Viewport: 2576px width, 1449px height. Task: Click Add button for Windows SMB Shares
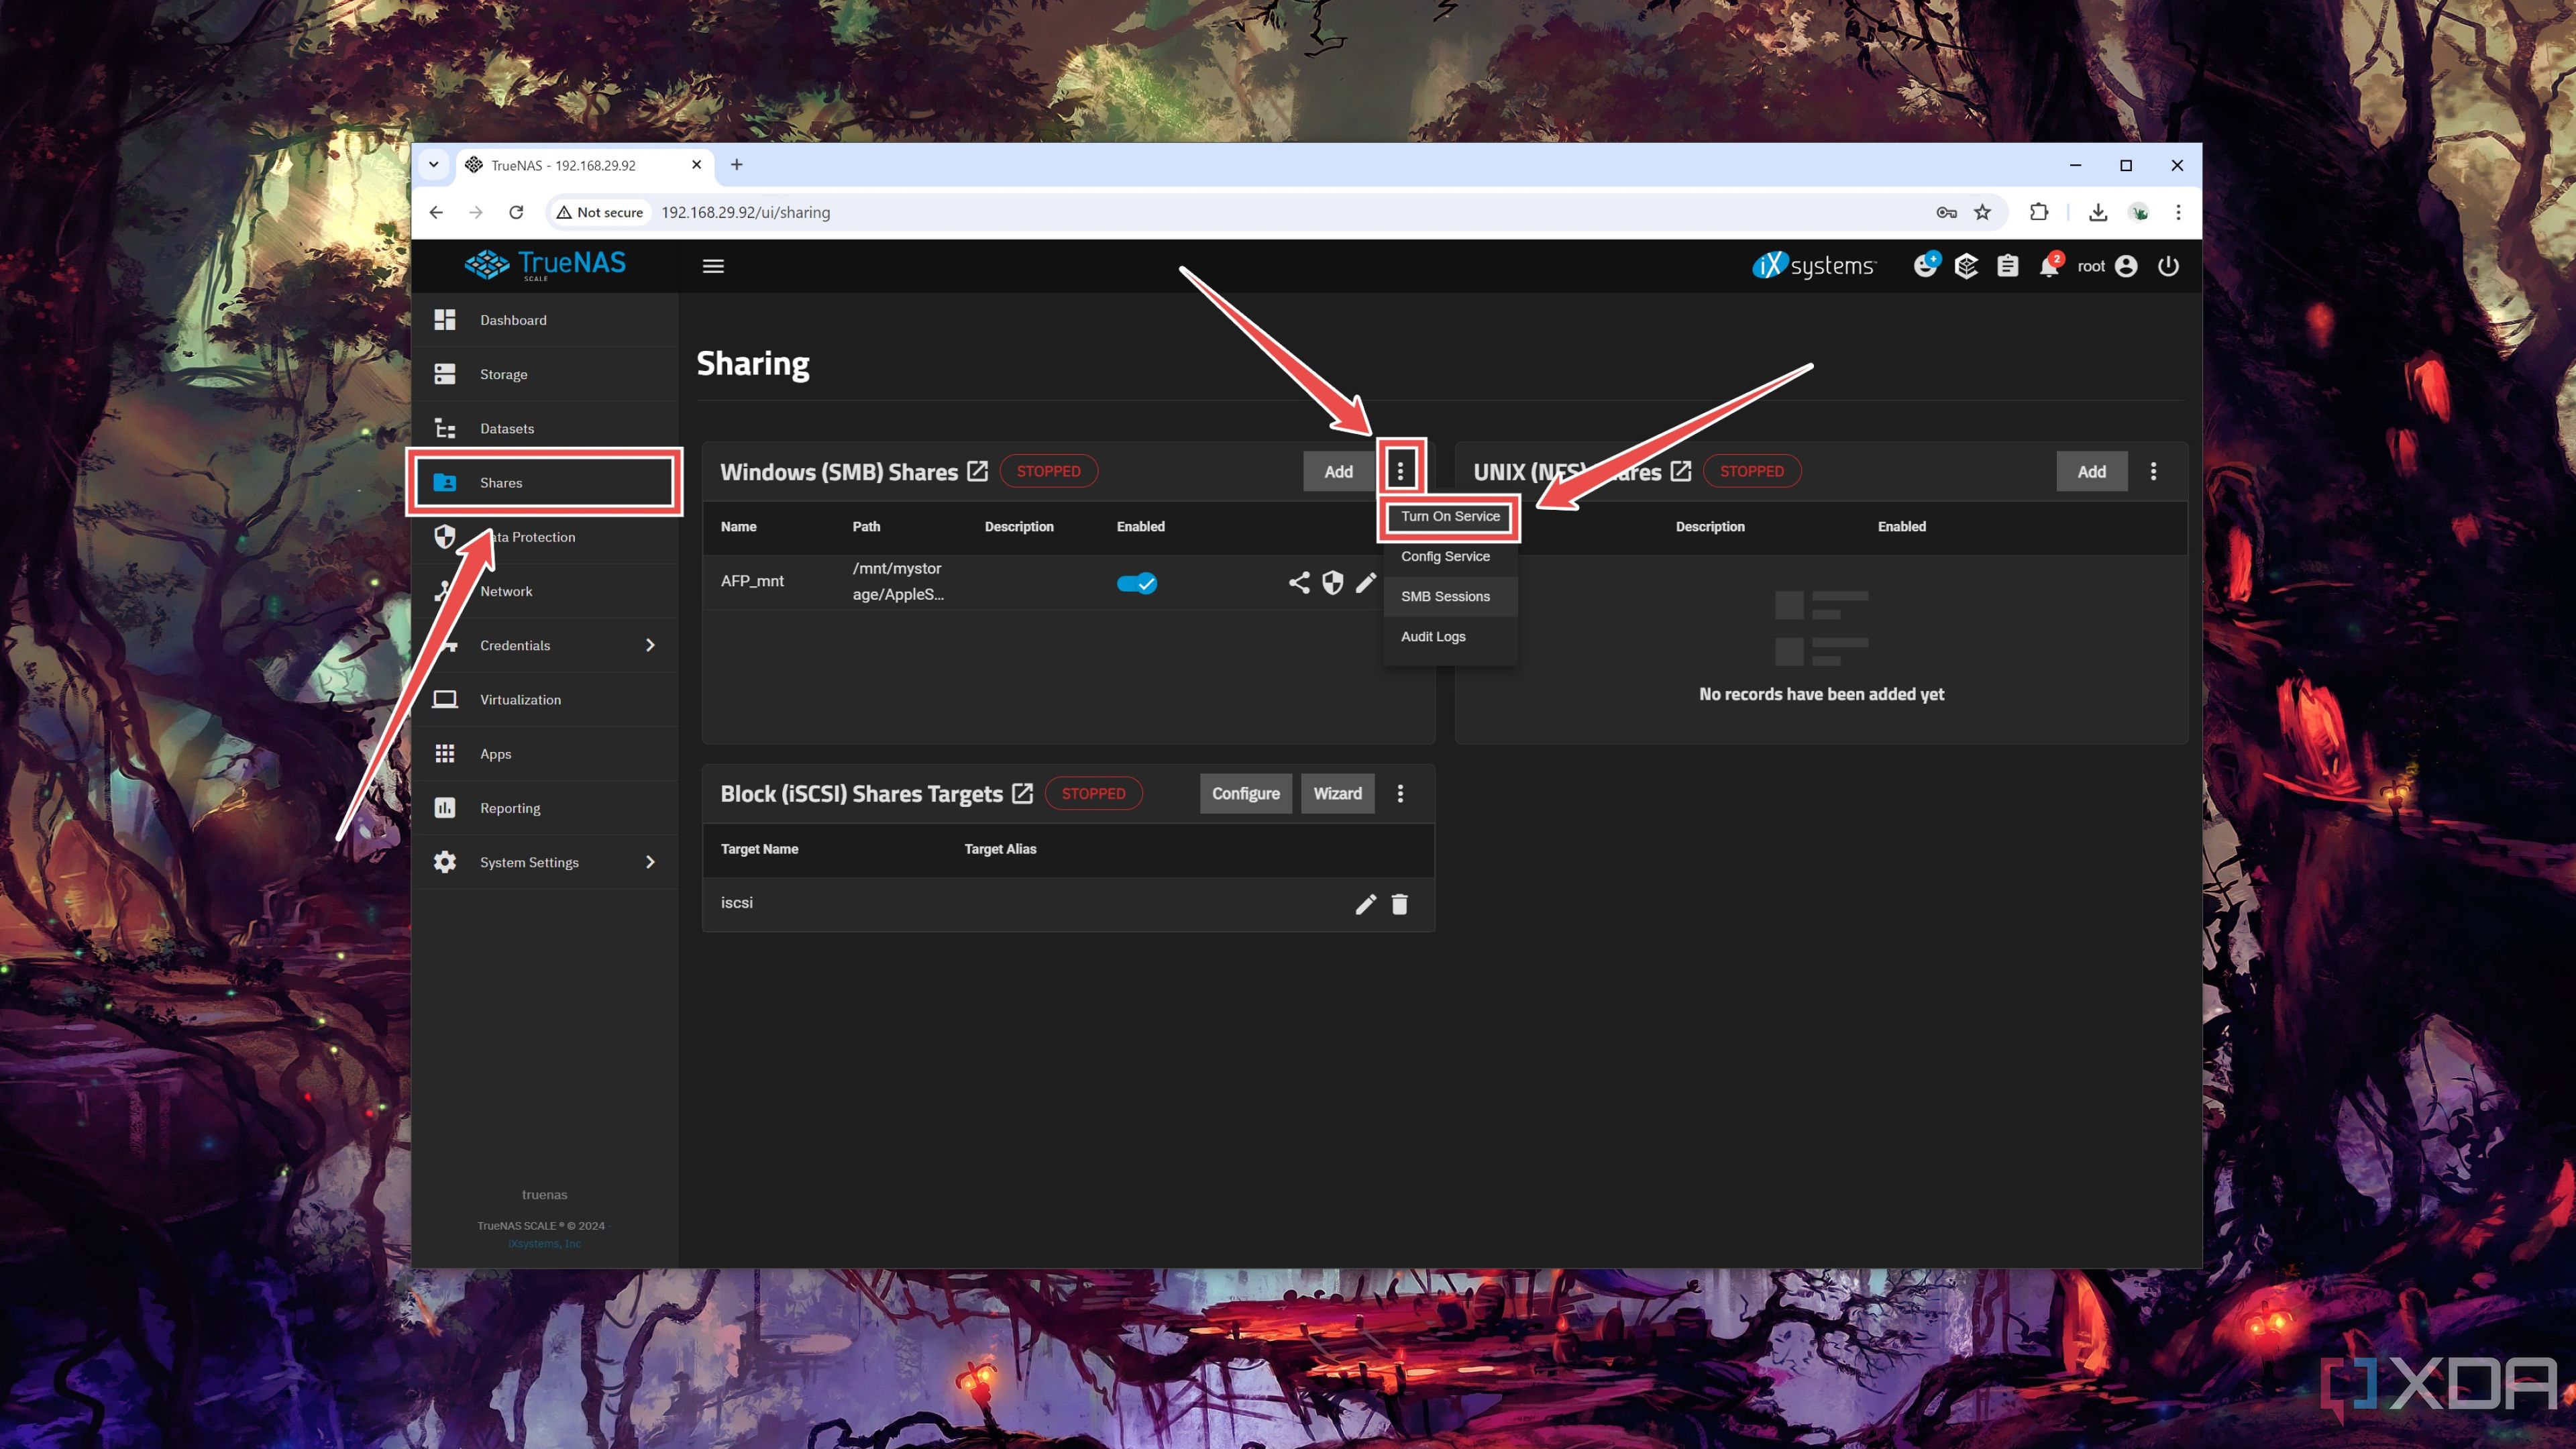(x=1338, y=469)
